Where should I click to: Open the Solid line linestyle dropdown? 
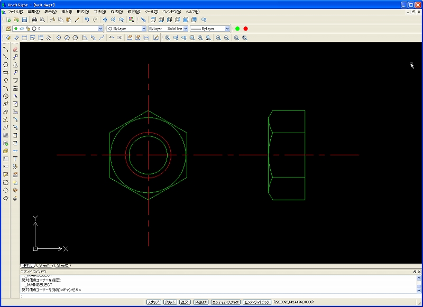click(x=168, y=29)
